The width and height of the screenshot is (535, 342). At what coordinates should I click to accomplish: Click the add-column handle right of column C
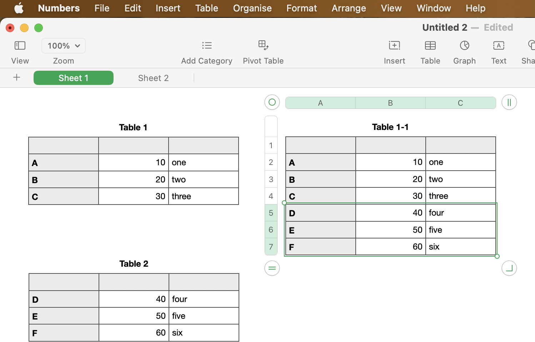click(x=509, y=103)
